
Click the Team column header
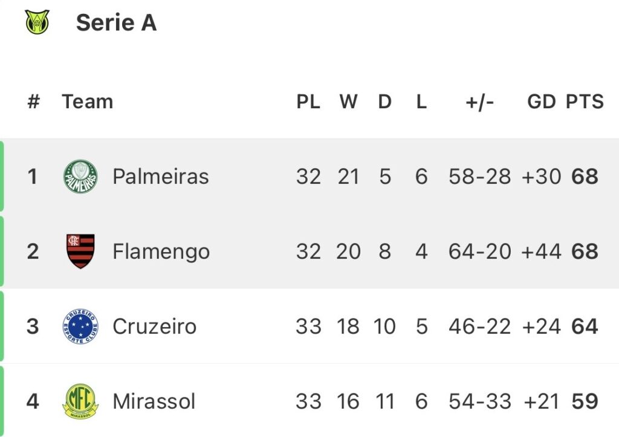(87, 102)
